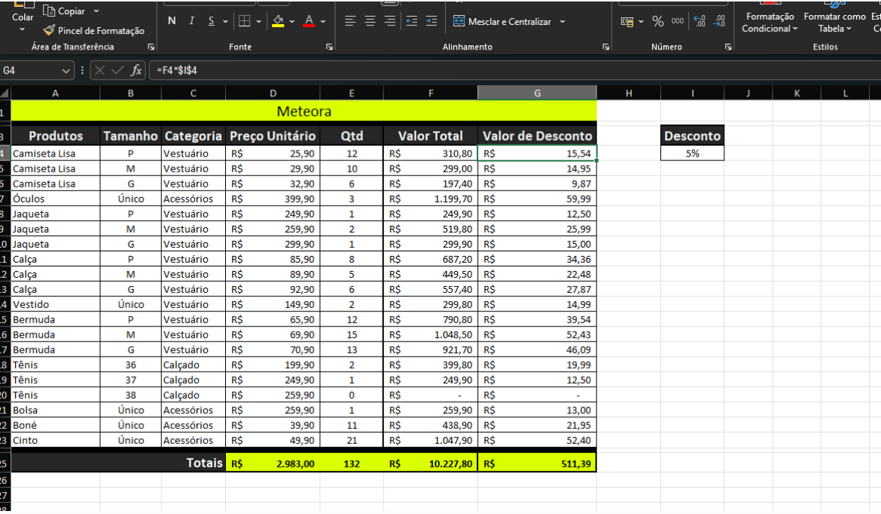This screenshot has height=514, width=881.
Task: Click the insert function fx icon
Action: [136, 70]
